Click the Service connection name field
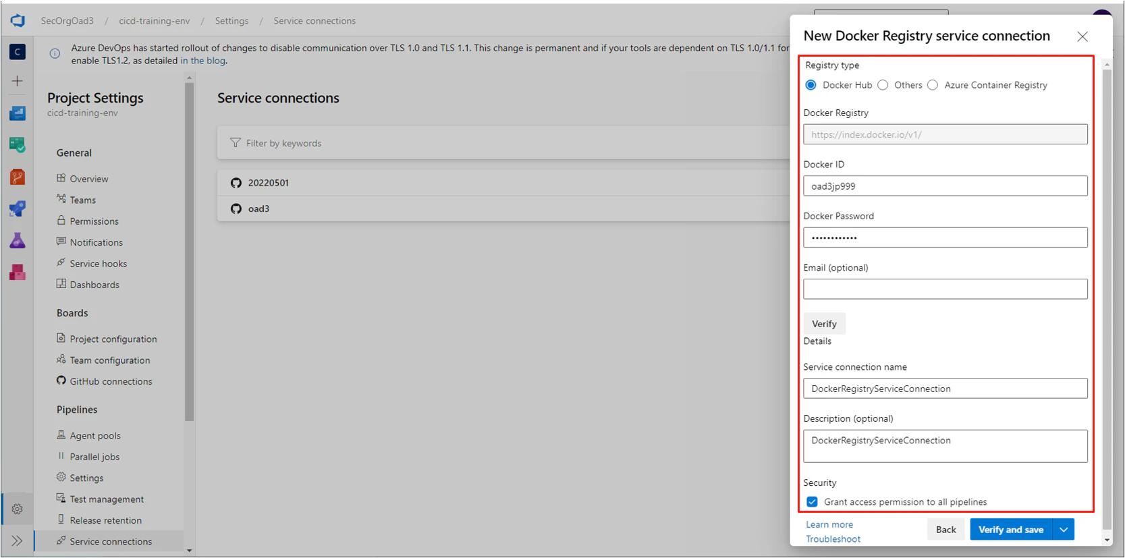The width and height of the screenshot is (1125, 558). pos(945,389)
